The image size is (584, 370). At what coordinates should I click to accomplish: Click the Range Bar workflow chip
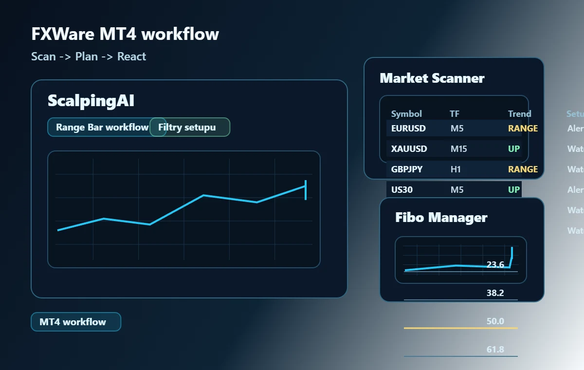(107, 127)
